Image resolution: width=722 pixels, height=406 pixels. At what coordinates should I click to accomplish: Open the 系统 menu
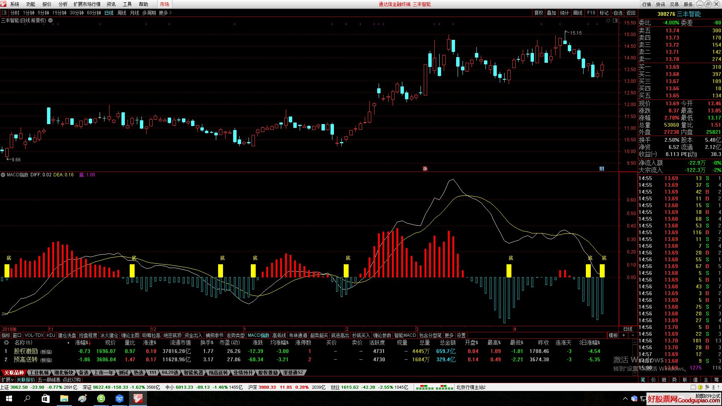15,4
